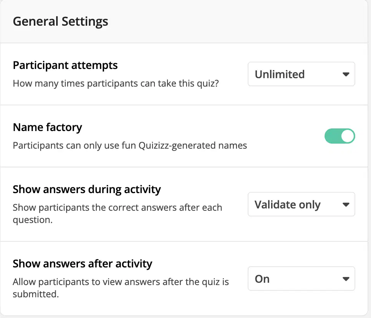Image resolution: width=371 pixels, height=318 pixels.
Task: Click the Participant attempts heading
Action: tap(65, 66)
